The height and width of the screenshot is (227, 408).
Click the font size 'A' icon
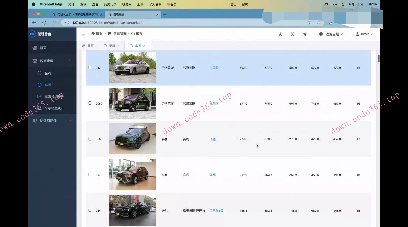click(280, 34)
